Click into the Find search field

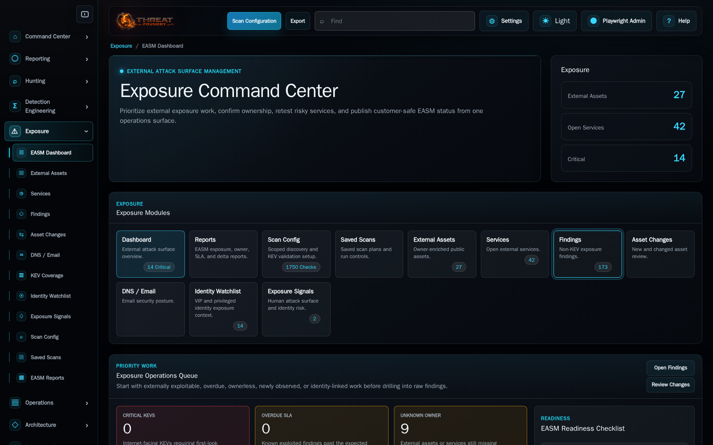pos(395,21)
